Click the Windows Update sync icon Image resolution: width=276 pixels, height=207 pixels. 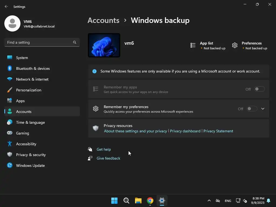click(x=10, y=165)
